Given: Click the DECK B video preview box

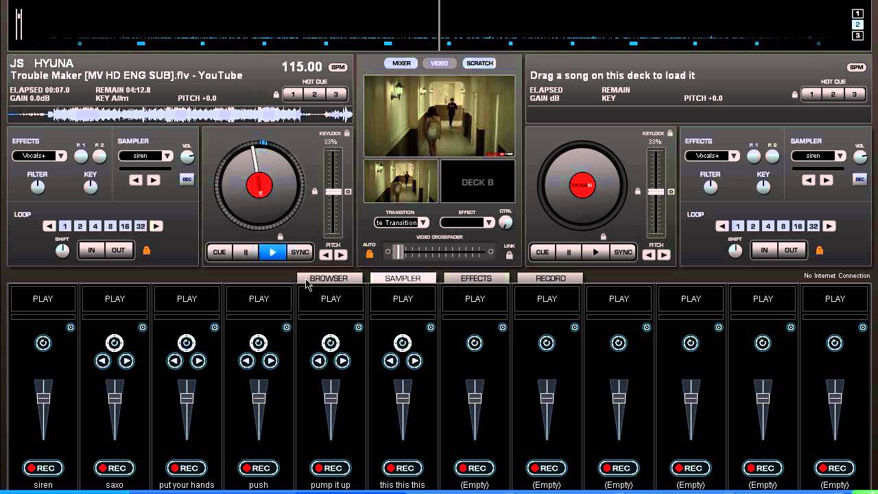Looking at the screenshot, I should [477, 182].
